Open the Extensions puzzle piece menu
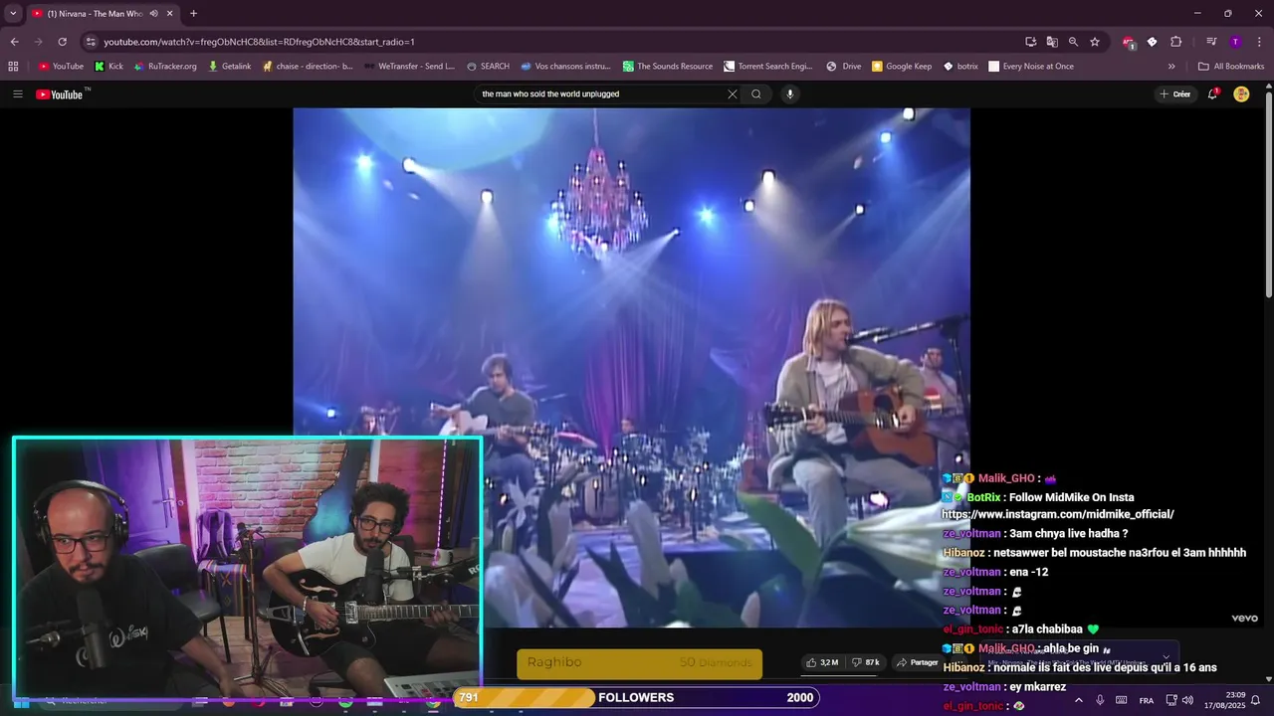This screenshot has height=716, width=1274. (x=1175, y=42)
